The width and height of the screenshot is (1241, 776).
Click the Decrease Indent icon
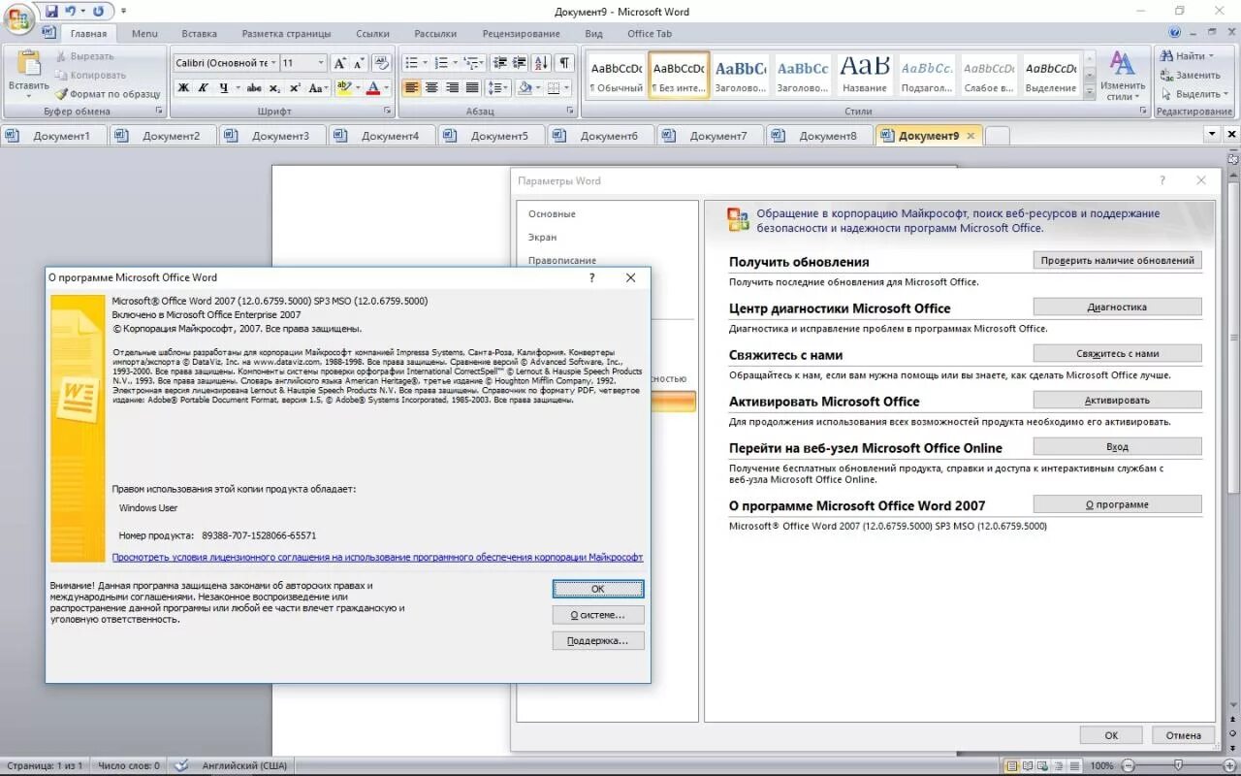(x=500, y=63)
